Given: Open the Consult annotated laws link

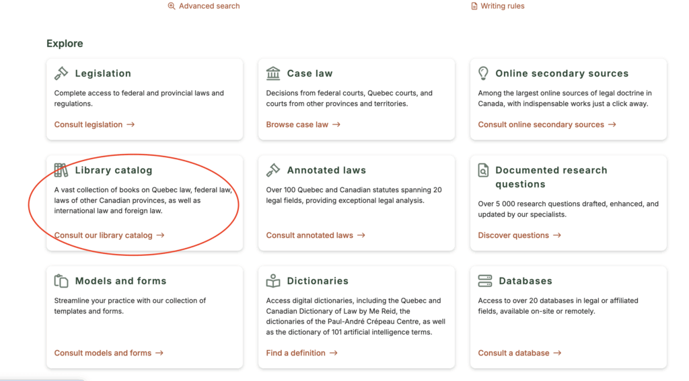Looking at the screenshot, I should (x=315, y=235).
